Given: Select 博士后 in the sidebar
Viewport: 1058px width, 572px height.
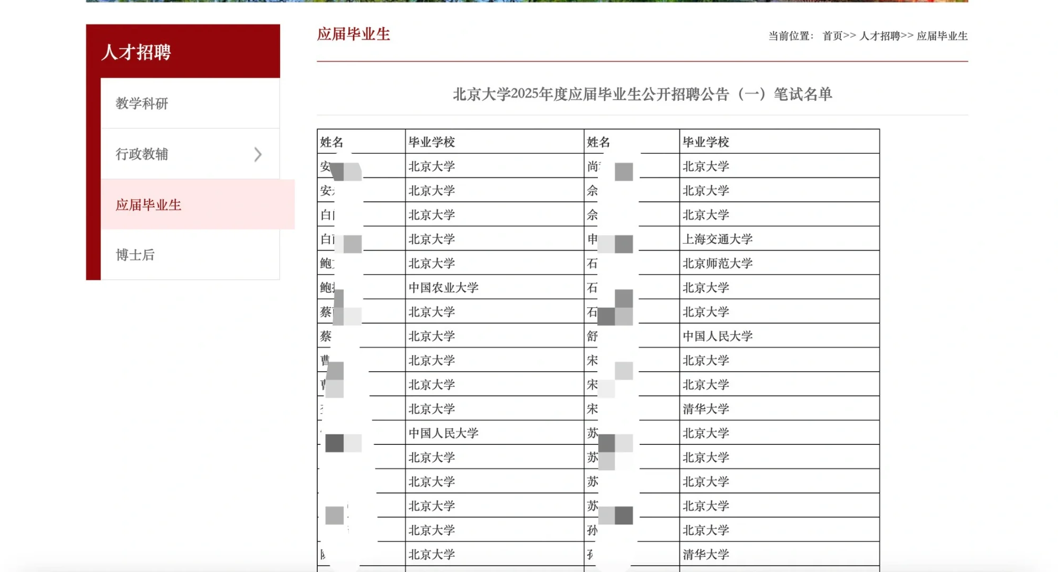Looking at the screenshot, I should 135,255.
